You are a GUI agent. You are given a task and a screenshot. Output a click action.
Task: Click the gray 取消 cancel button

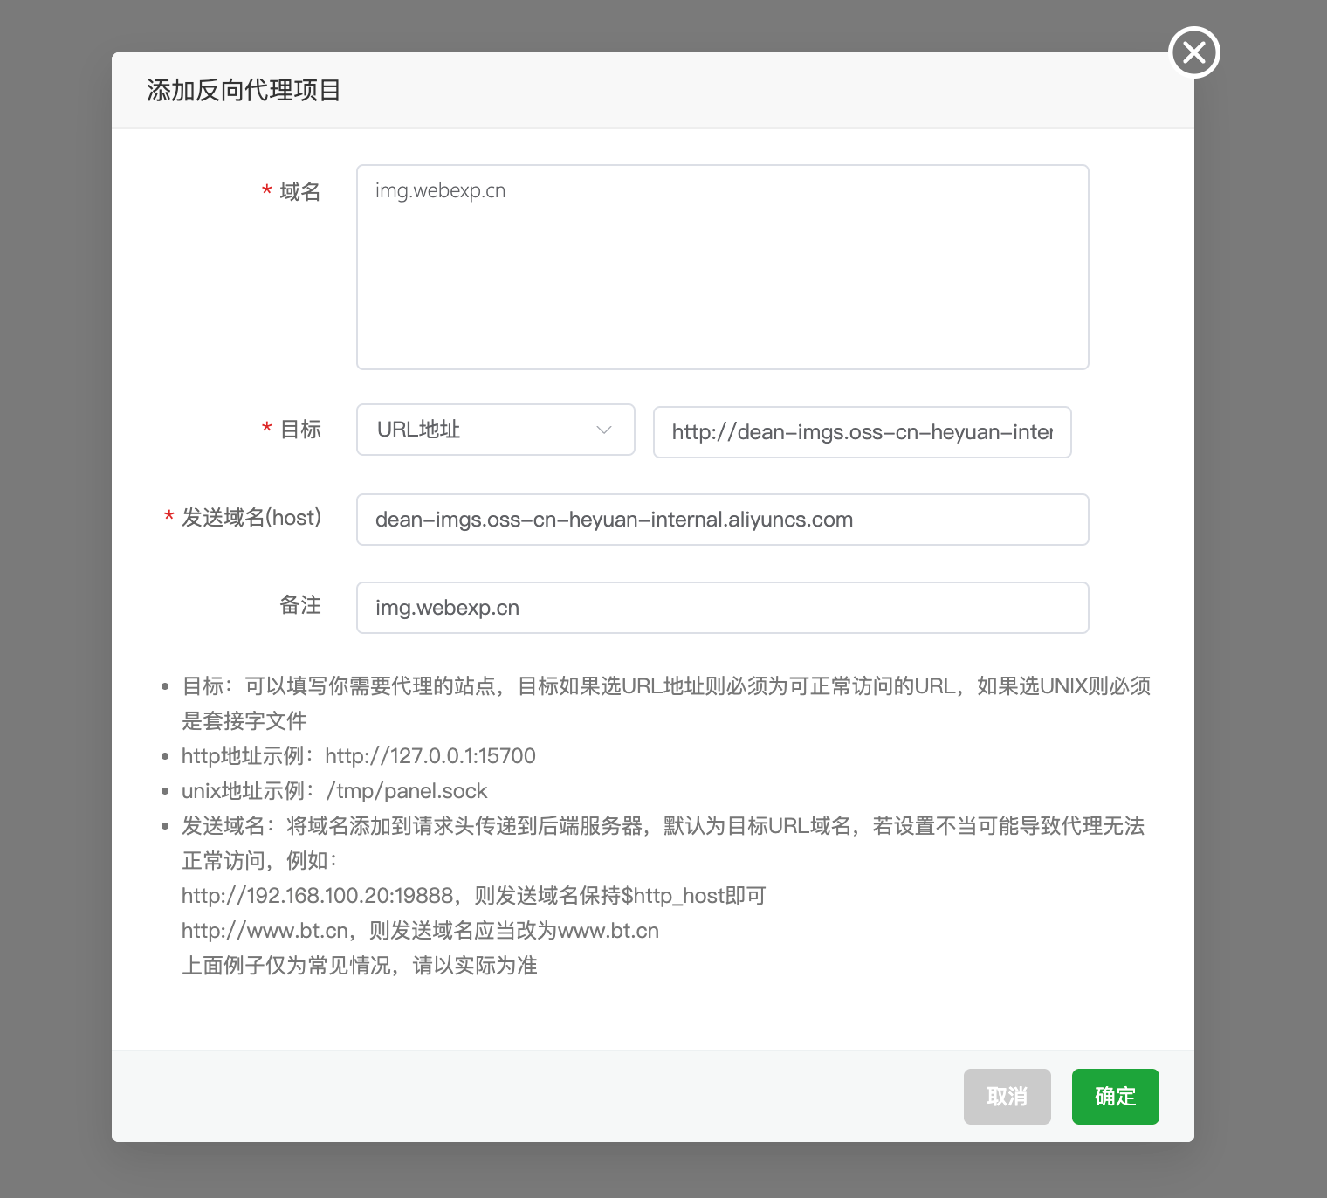[1007, 1097]
